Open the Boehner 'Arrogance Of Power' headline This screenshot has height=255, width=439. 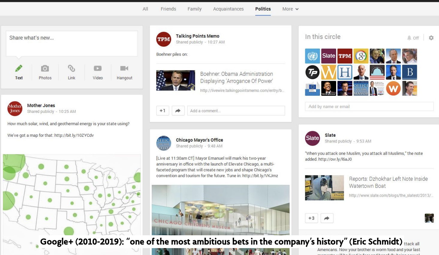tap(237, 78)
